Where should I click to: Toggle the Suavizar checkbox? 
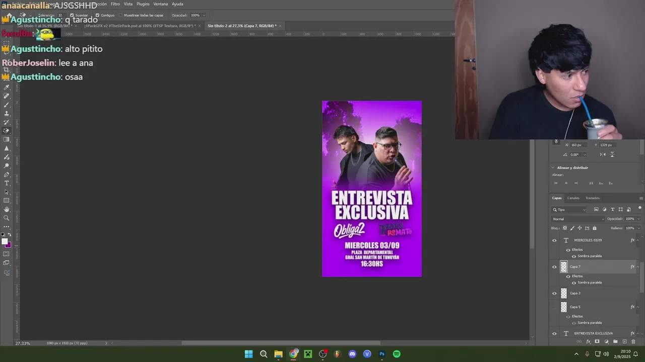pos(72,15)
